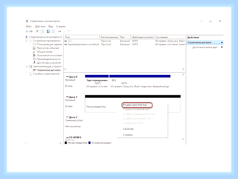The width and height of the screenshot is (238, 179).
Task: Open the Файл menu
Action: 29,27
